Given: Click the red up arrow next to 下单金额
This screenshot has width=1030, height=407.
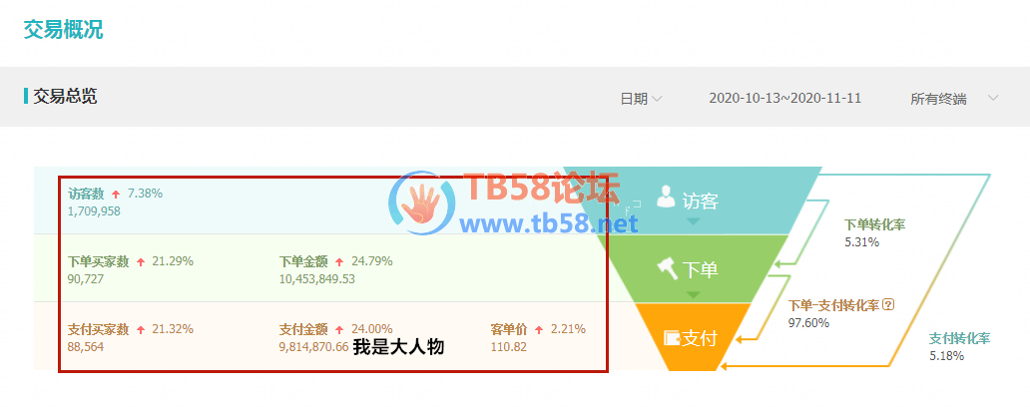Looking at the screenshot, I should pyautogui.click(x=339, y=262).
